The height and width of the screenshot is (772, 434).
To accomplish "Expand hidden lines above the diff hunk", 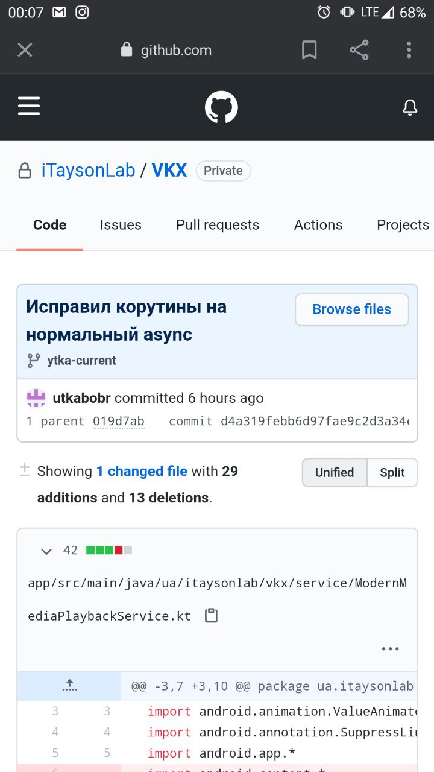I will pos(69,686).
